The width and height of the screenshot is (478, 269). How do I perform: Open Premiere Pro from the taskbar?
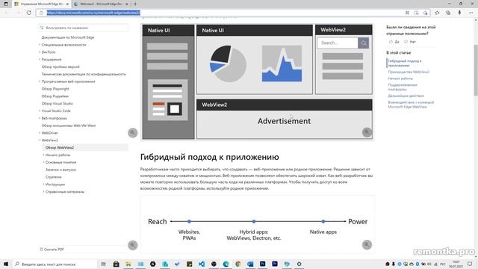point(275,264)
